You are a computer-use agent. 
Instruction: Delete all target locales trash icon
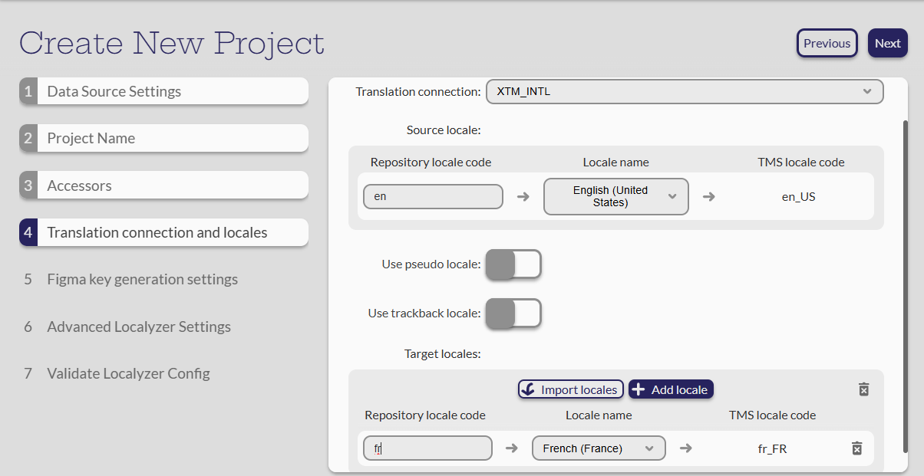(x=863, y=389)
